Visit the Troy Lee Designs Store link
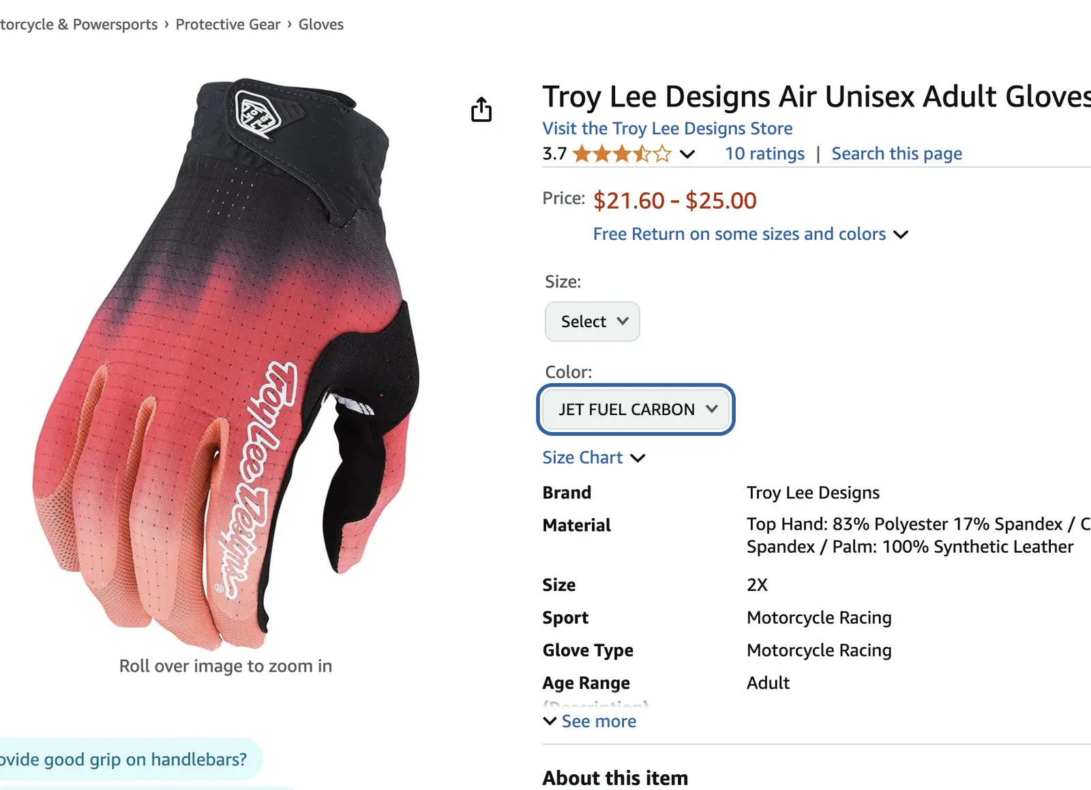This screenshot has width=1091, height=790. click(667, 129)
